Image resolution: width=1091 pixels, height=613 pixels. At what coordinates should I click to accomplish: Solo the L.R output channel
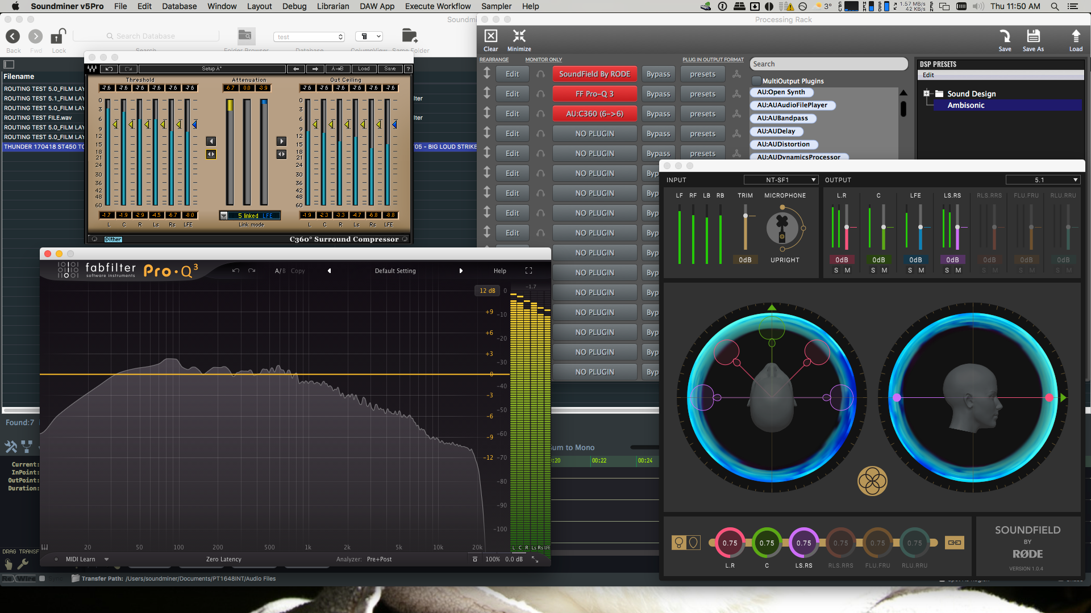836,271
